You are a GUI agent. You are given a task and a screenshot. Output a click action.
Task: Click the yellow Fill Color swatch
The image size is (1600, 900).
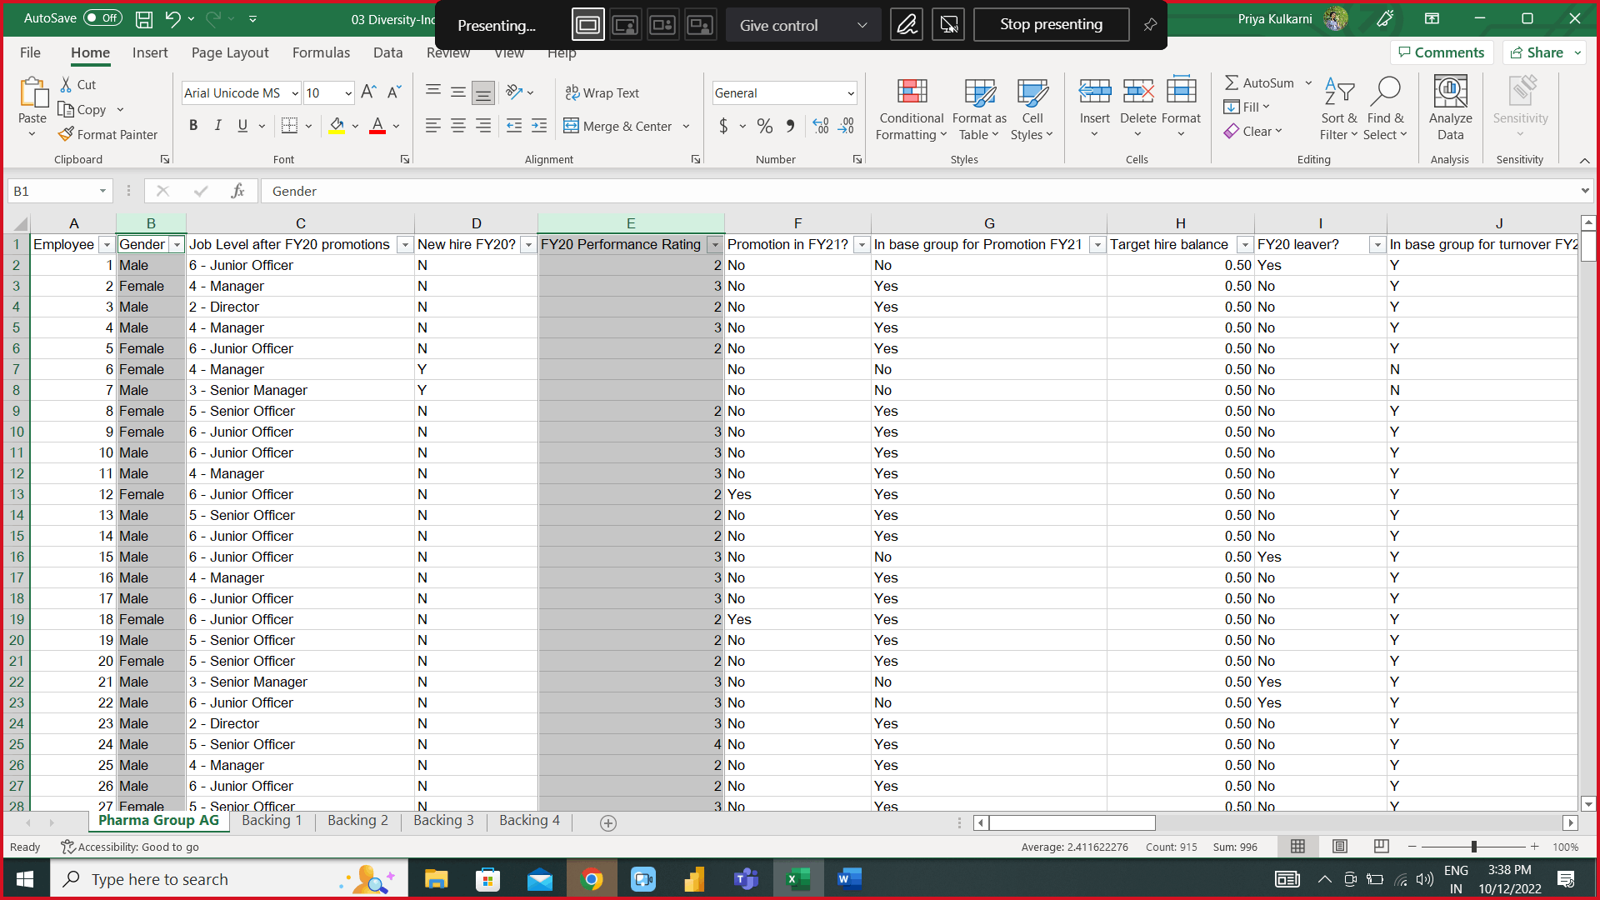pos(337,126)
